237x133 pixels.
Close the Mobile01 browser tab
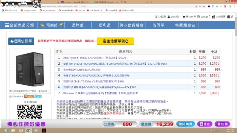click(117, 2)
